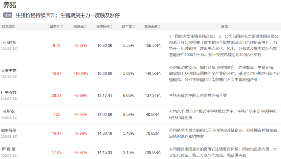Viewport: 281px width, 159px height.
Task: Click turnover rate 5.55%
Action: tap(128, 46)
